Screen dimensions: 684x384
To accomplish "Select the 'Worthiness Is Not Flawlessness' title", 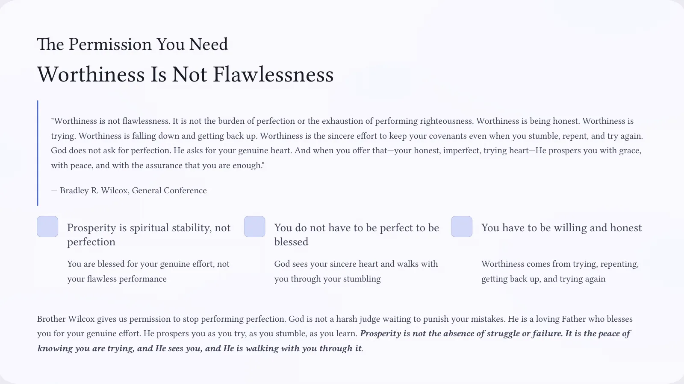I will (185, 75).
